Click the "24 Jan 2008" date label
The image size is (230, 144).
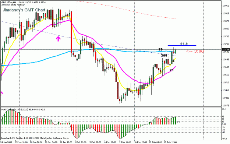6,142
